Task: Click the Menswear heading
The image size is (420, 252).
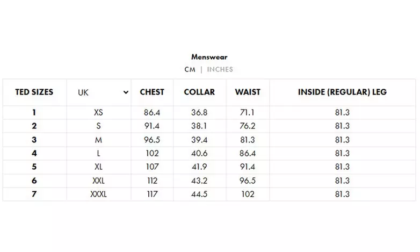Action: tap(209, 56)
